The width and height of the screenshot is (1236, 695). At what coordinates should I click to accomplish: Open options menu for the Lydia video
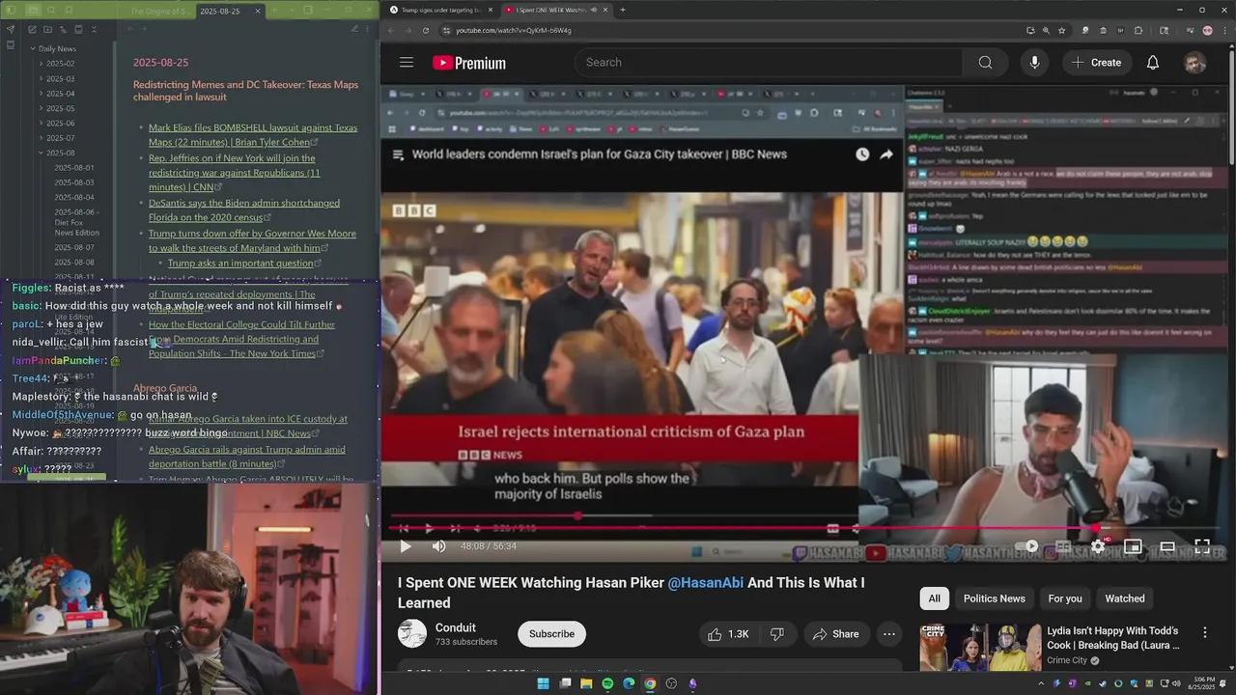[1204, 632]
